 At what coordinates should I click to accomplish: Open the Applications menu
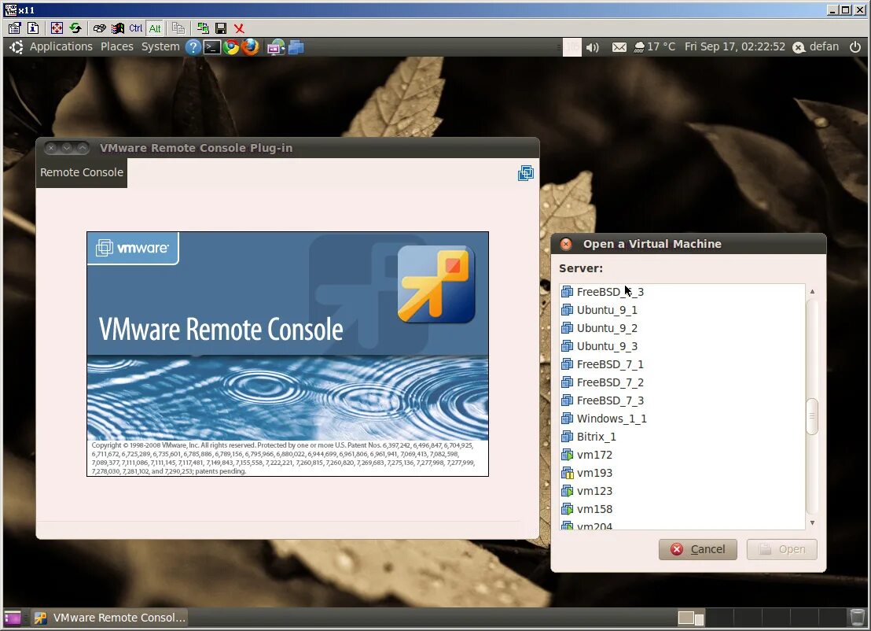[x=61, y=46]
